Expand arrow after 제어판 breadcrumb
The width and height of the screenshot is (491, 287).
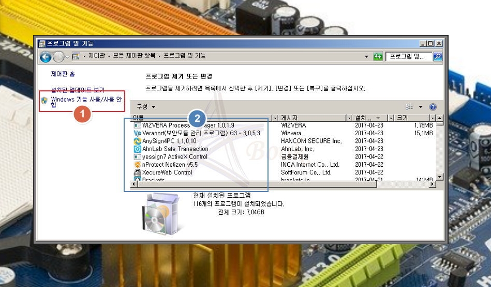pyautogui.click(x=109, y=57)
